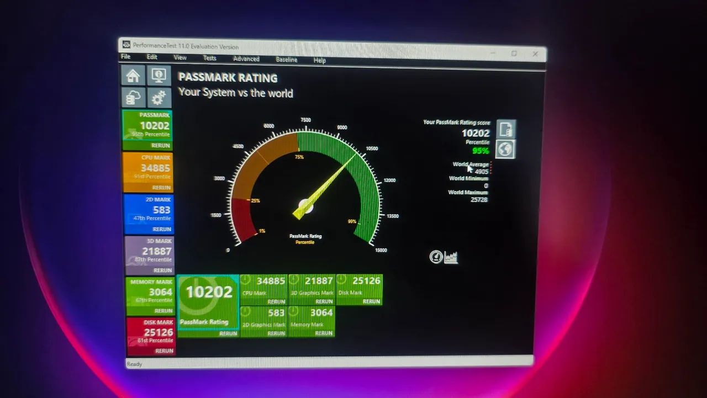
Task: Rerun from the bottom Memory Mark 3064 tile
Action: pos(324,333)
